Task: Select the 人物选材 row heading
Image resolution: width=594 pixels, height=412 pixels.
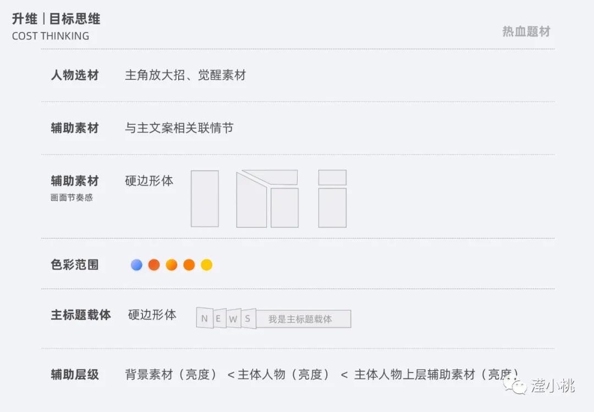Action: click(x=75, y=75)
